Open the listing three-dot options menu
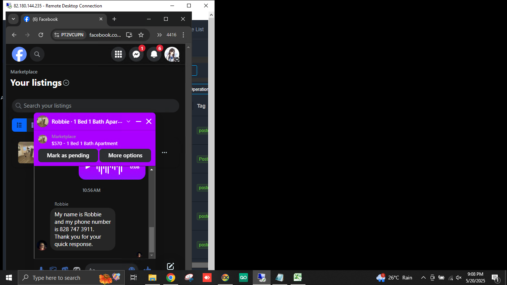The height and width of the screenshot is (285, 507). [x=164, y=153]
